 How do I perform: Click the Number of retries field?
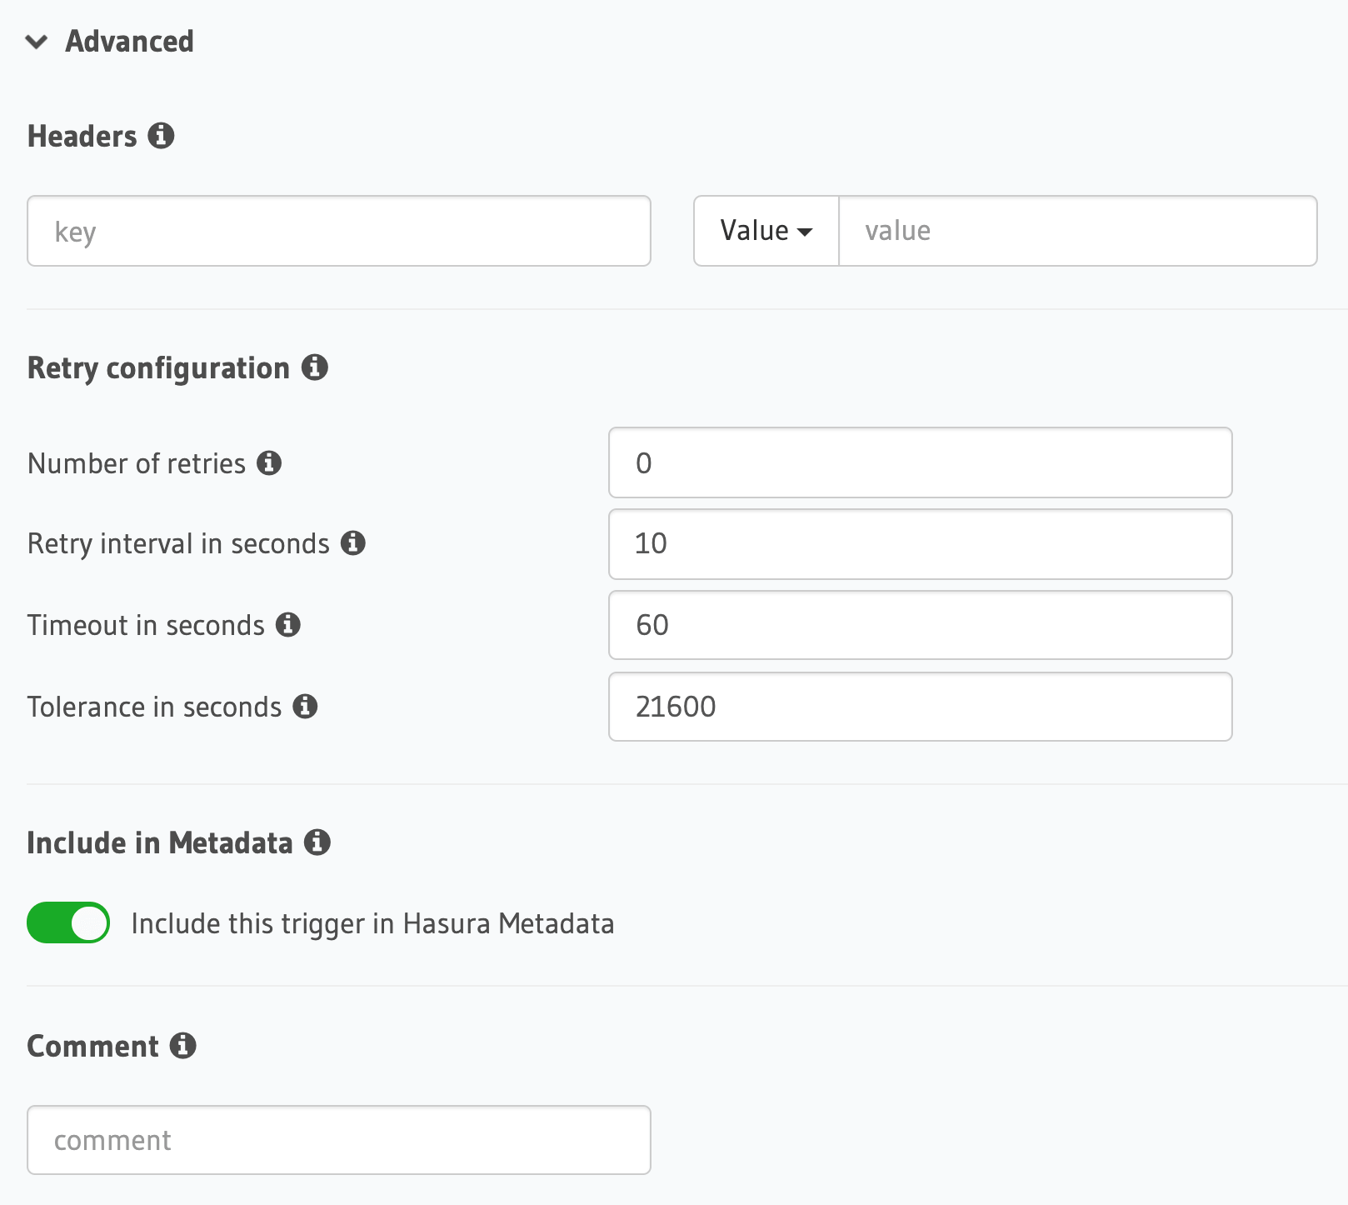pos(920,463)
